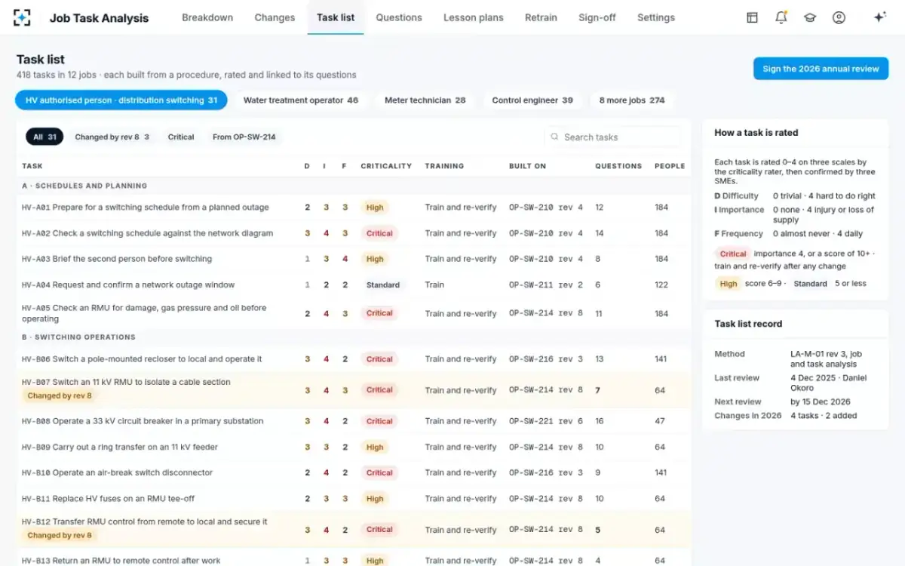This screenshot has height=566, width=905.
Task: Sign the 2026 annual review
Action: coord(821,69)
